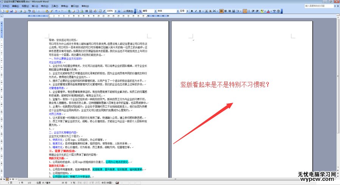The height and width of the screenshot is (185, 340).
Task: Switch to web layout view button
Action: pyautogui.click(x=4, y=179)
